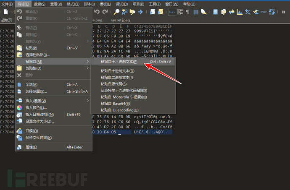Choose 设置文件大小(Z)... menu entry
This screenshot has height=190, width=290.
click(x=54, y=121)
